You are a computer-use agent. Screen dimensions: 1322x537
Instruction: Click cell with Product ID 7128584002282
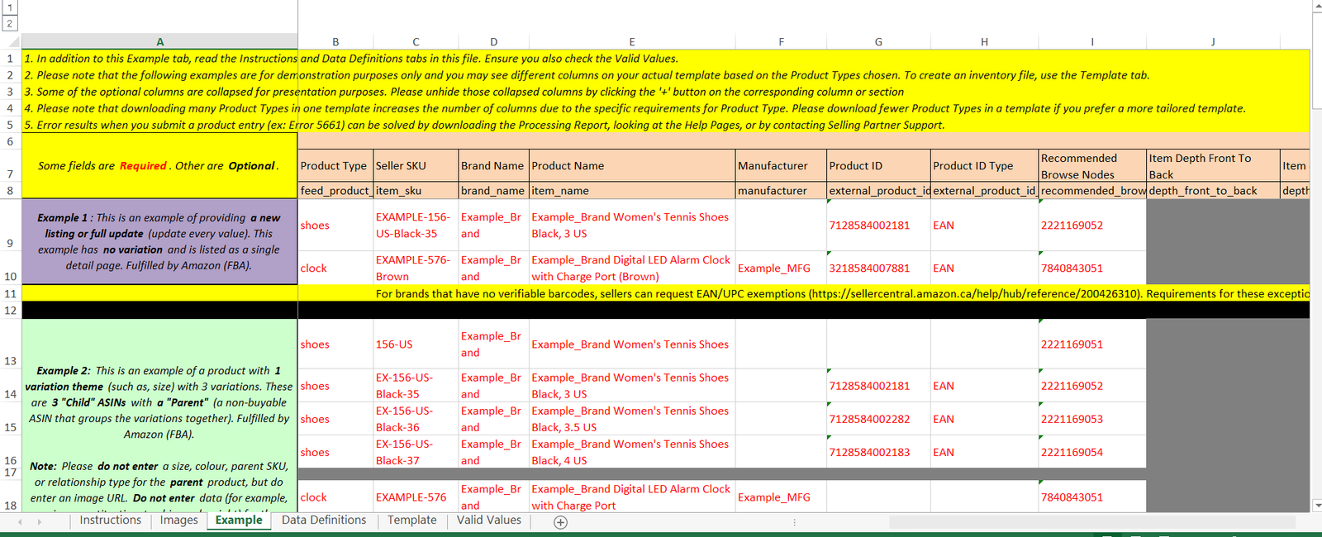click(x=877, y=419)
